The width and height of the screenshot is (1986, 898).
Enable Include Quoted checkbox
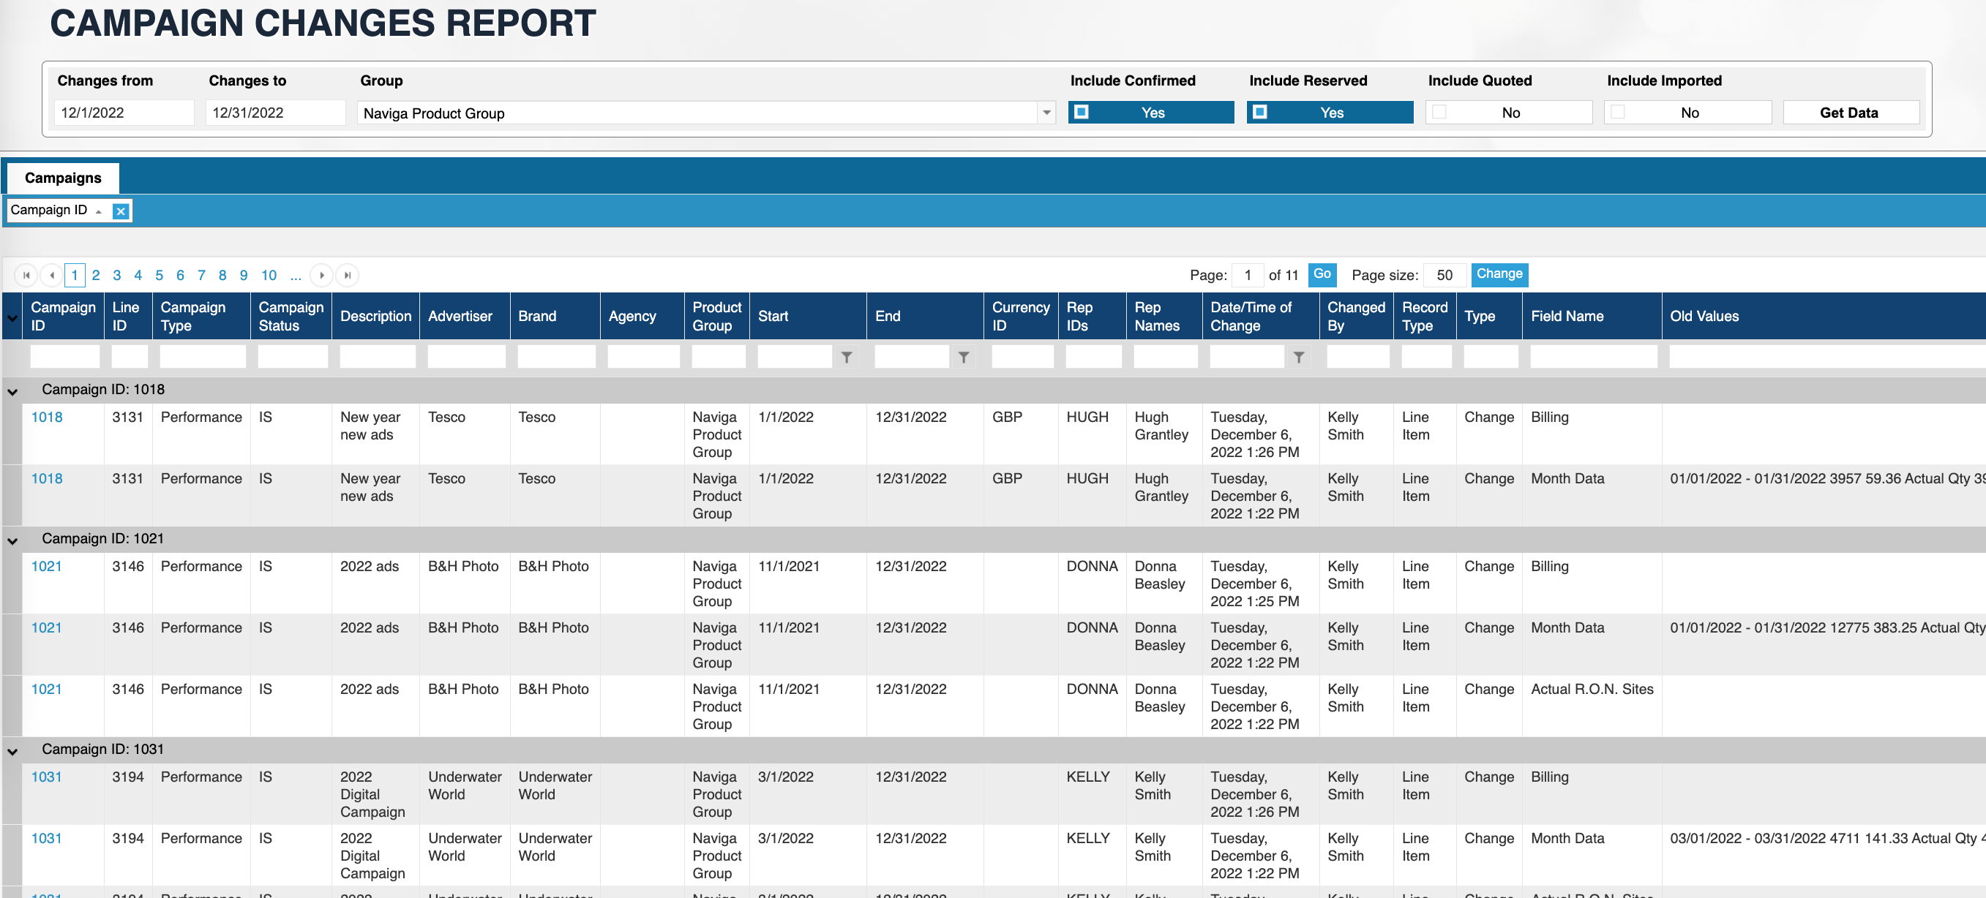point(1439,113)
